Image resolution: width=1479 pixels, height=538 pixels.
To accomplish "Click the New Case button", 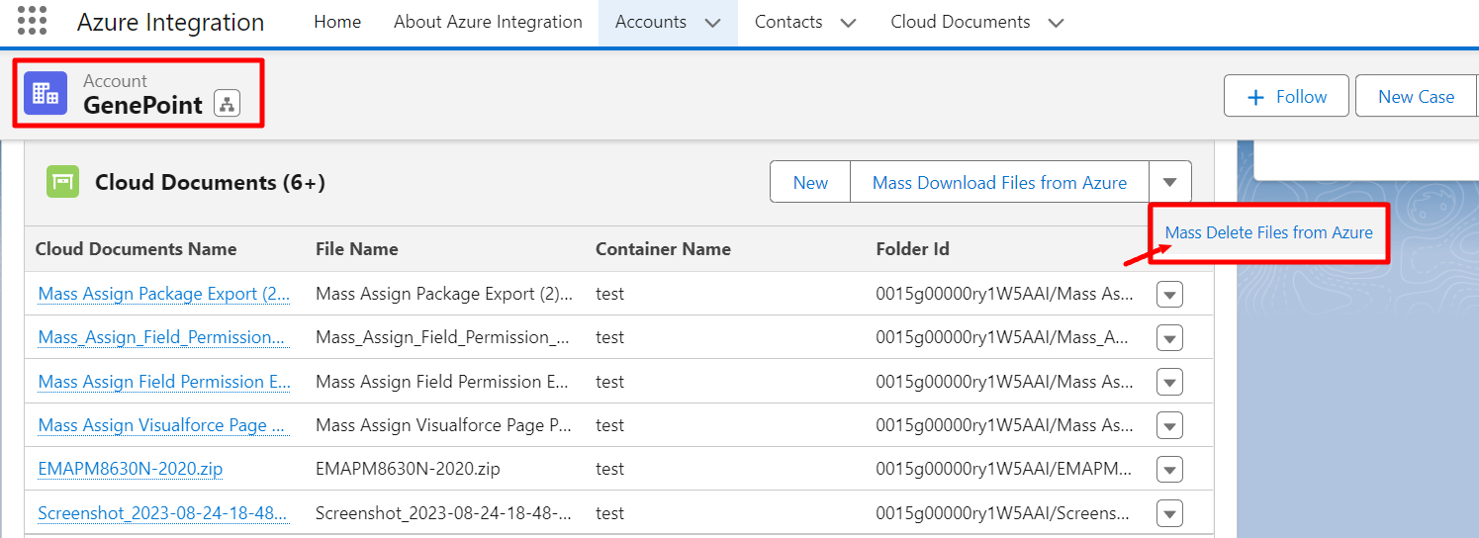I will pyautogui.click(x=1416, y=96).
